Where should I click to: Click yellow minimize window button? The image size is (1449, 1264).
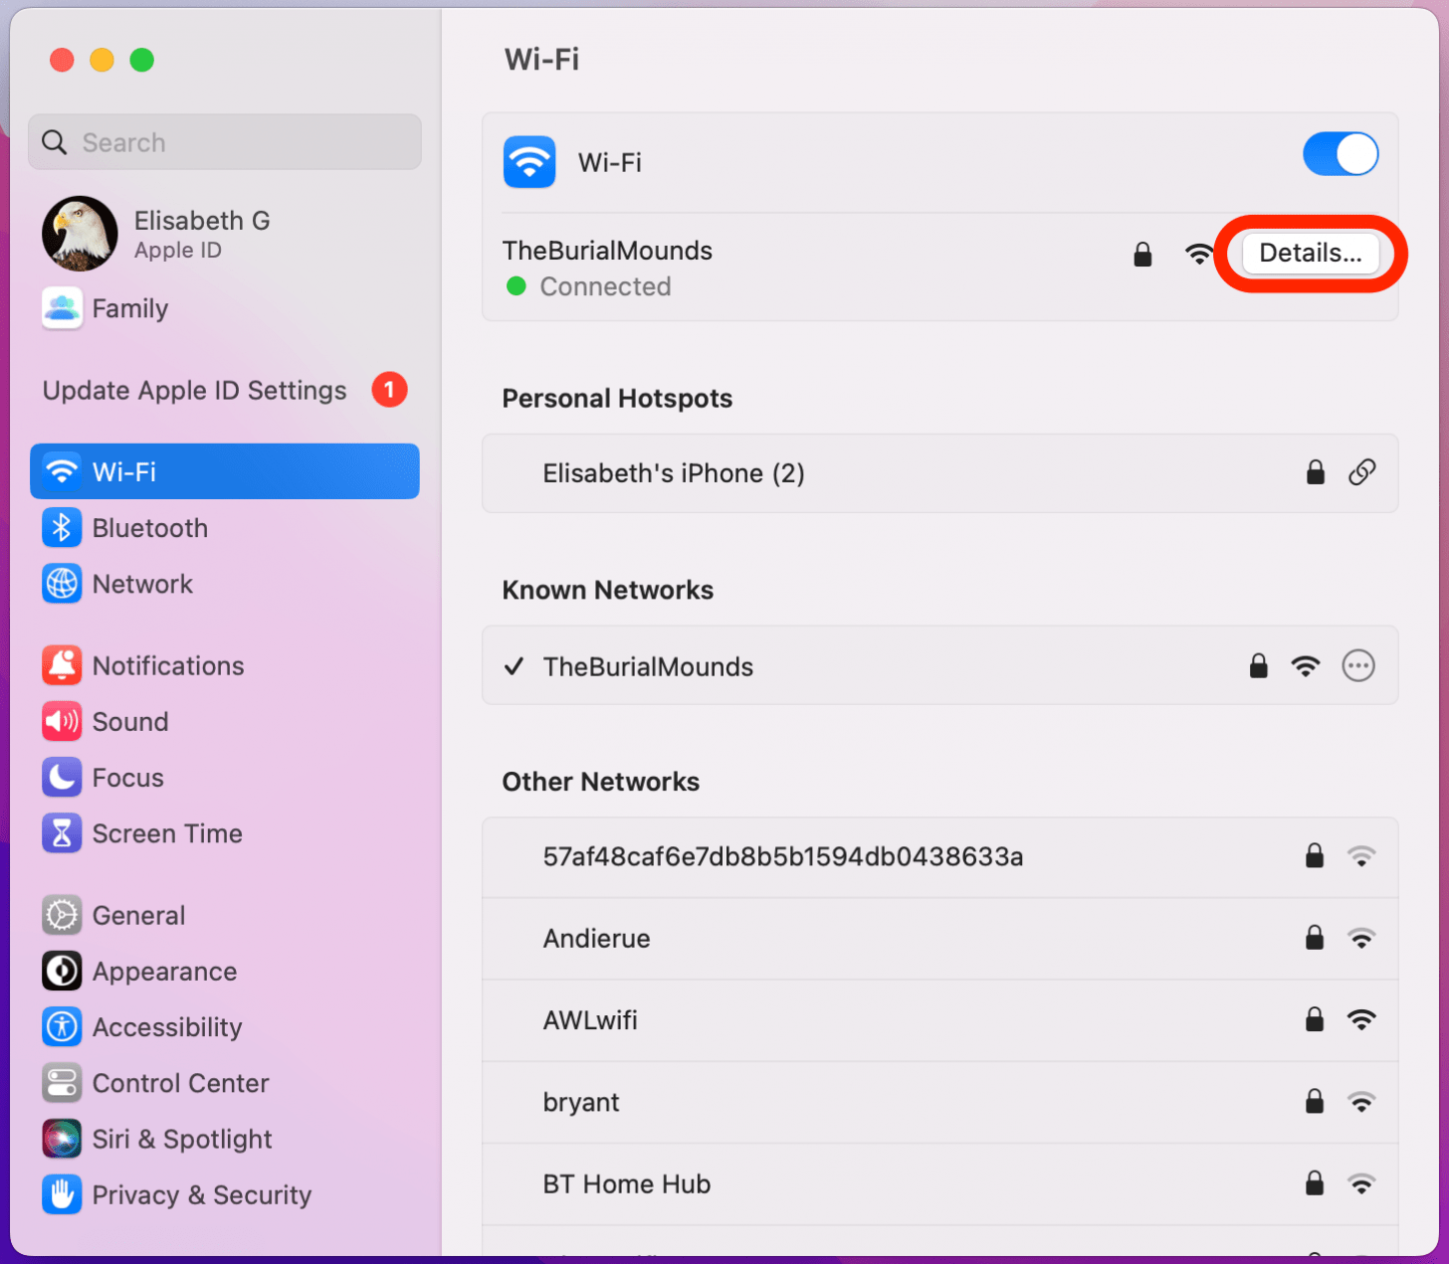[102, 60]
